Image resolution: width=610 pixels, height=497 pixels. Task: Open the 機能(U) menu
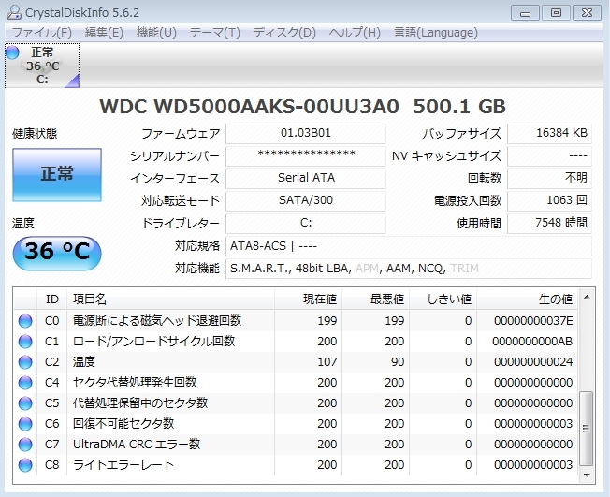tap(157, 33)
